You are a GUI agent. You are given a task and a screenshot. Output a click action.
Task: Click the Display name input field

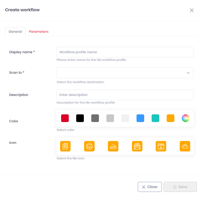[125, 52]
